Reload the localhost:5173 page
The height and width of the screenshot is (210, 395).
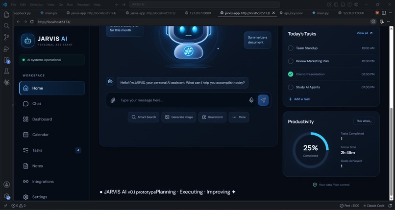pos(32,22)
